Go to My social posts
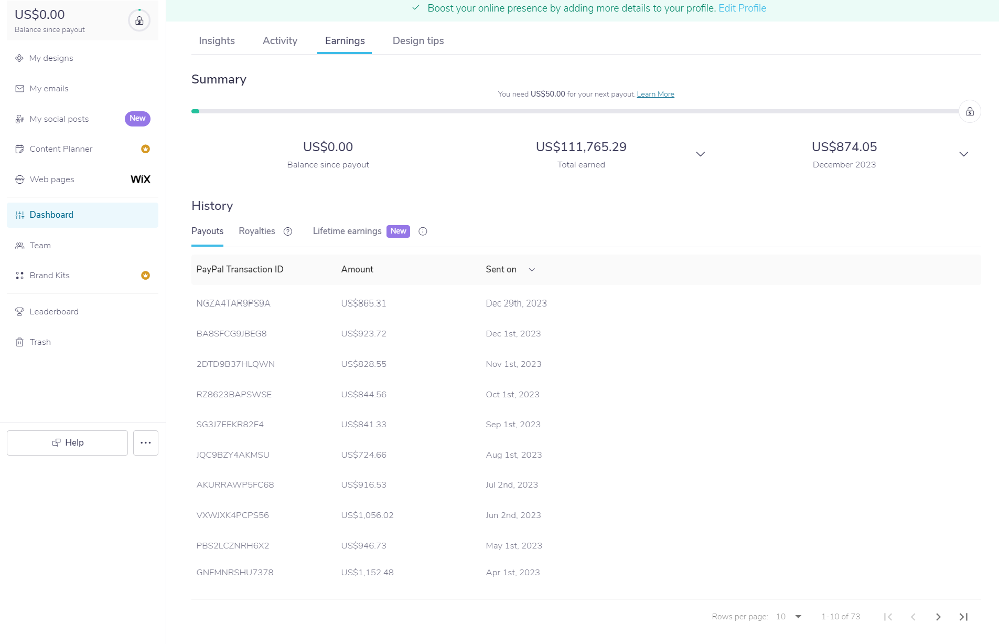Viewport: 999px width, 644px height. [x=59, y=119]
